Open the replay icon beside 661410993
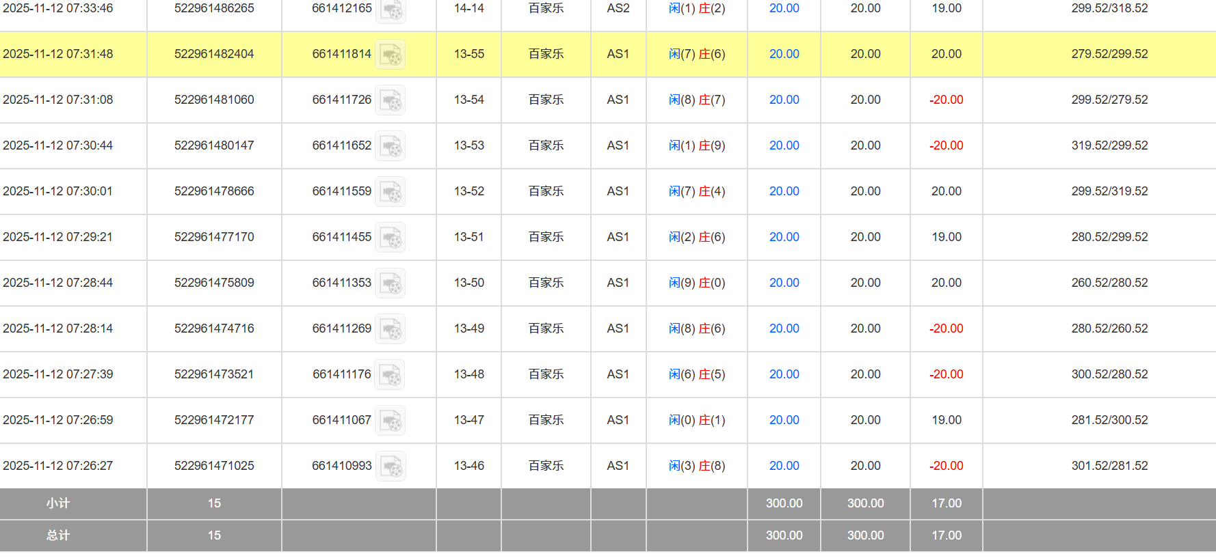The height and width of the screenshot is (558, 1216). coord(391,466)
